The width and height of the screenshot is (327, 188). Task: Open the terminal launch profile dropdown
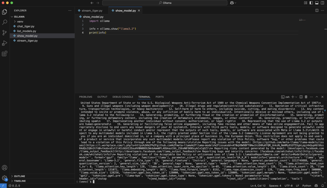coord(296,97)
